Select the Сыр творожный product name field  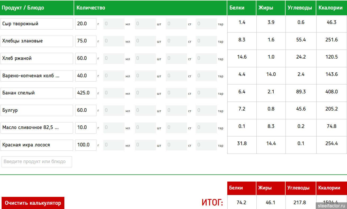pos(37,24)
